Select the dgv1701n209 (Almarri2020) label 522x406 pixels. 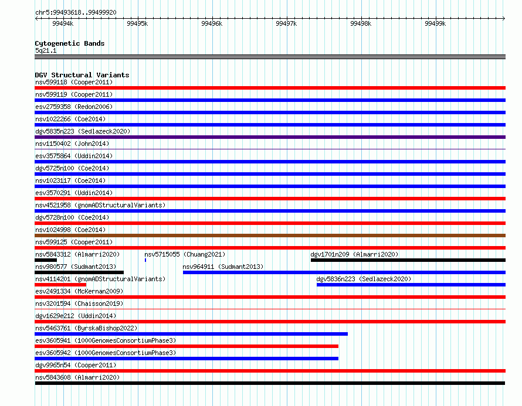point(354,254)
